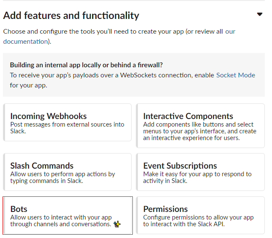Select the Incoming Webhooks card
The image size is (272, 238).
[x=67, y=122]
